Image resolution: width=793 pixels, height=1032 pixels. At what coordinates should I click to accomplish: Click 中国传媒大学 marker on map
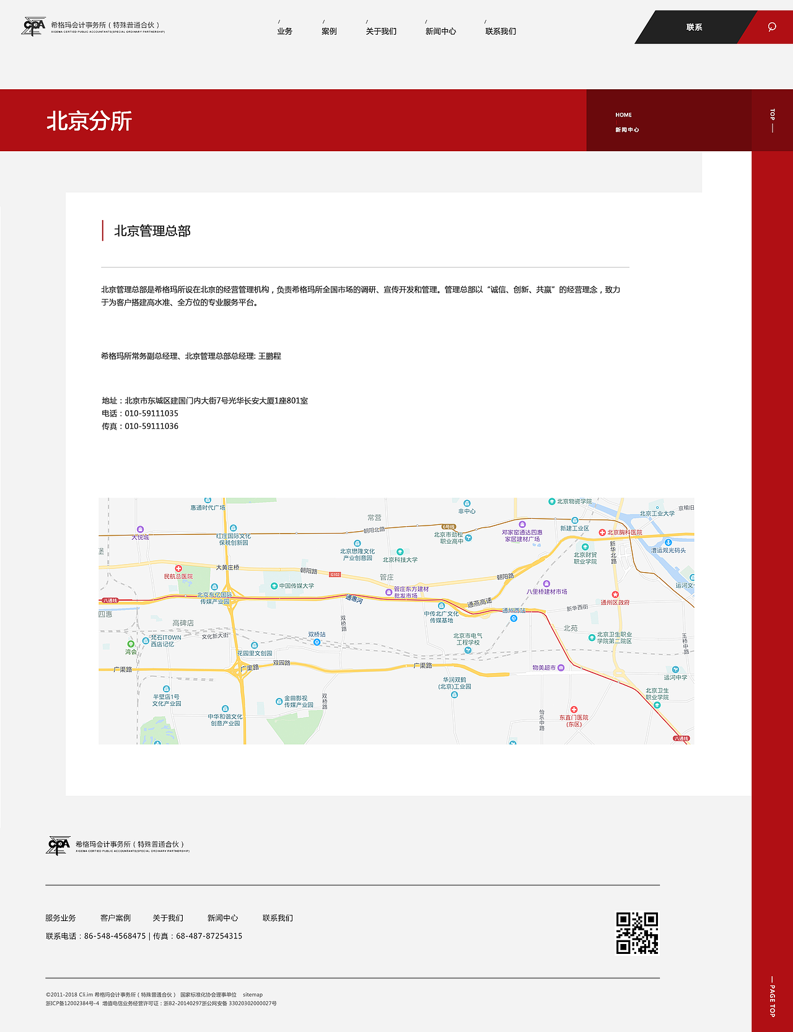pyautogui.click(x=274, y=586)
